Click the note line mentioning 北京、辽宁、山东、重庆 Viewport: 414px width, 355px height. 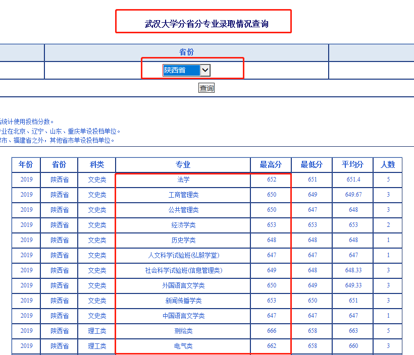[x=60, y=131]
